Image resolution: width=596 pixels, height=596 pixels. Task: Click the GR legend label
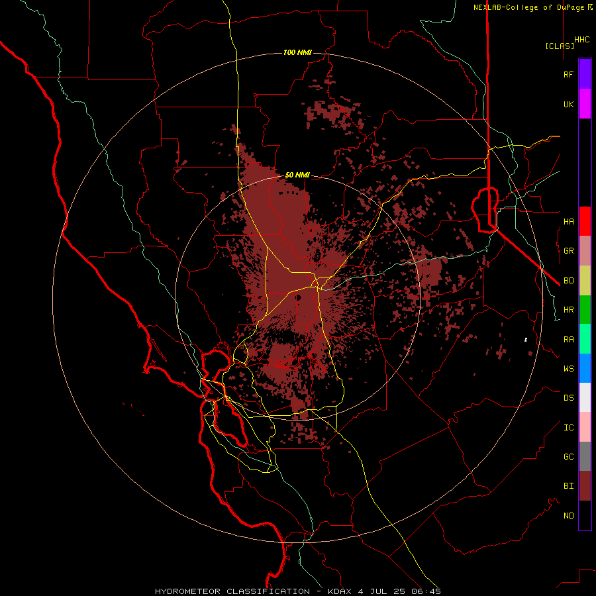click(x=568, y=251)
